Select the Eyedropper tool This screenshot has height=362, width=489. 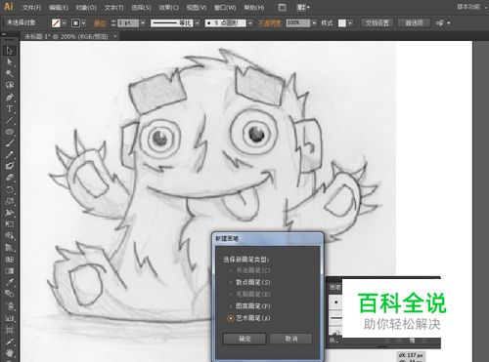(x=10, y=282)
